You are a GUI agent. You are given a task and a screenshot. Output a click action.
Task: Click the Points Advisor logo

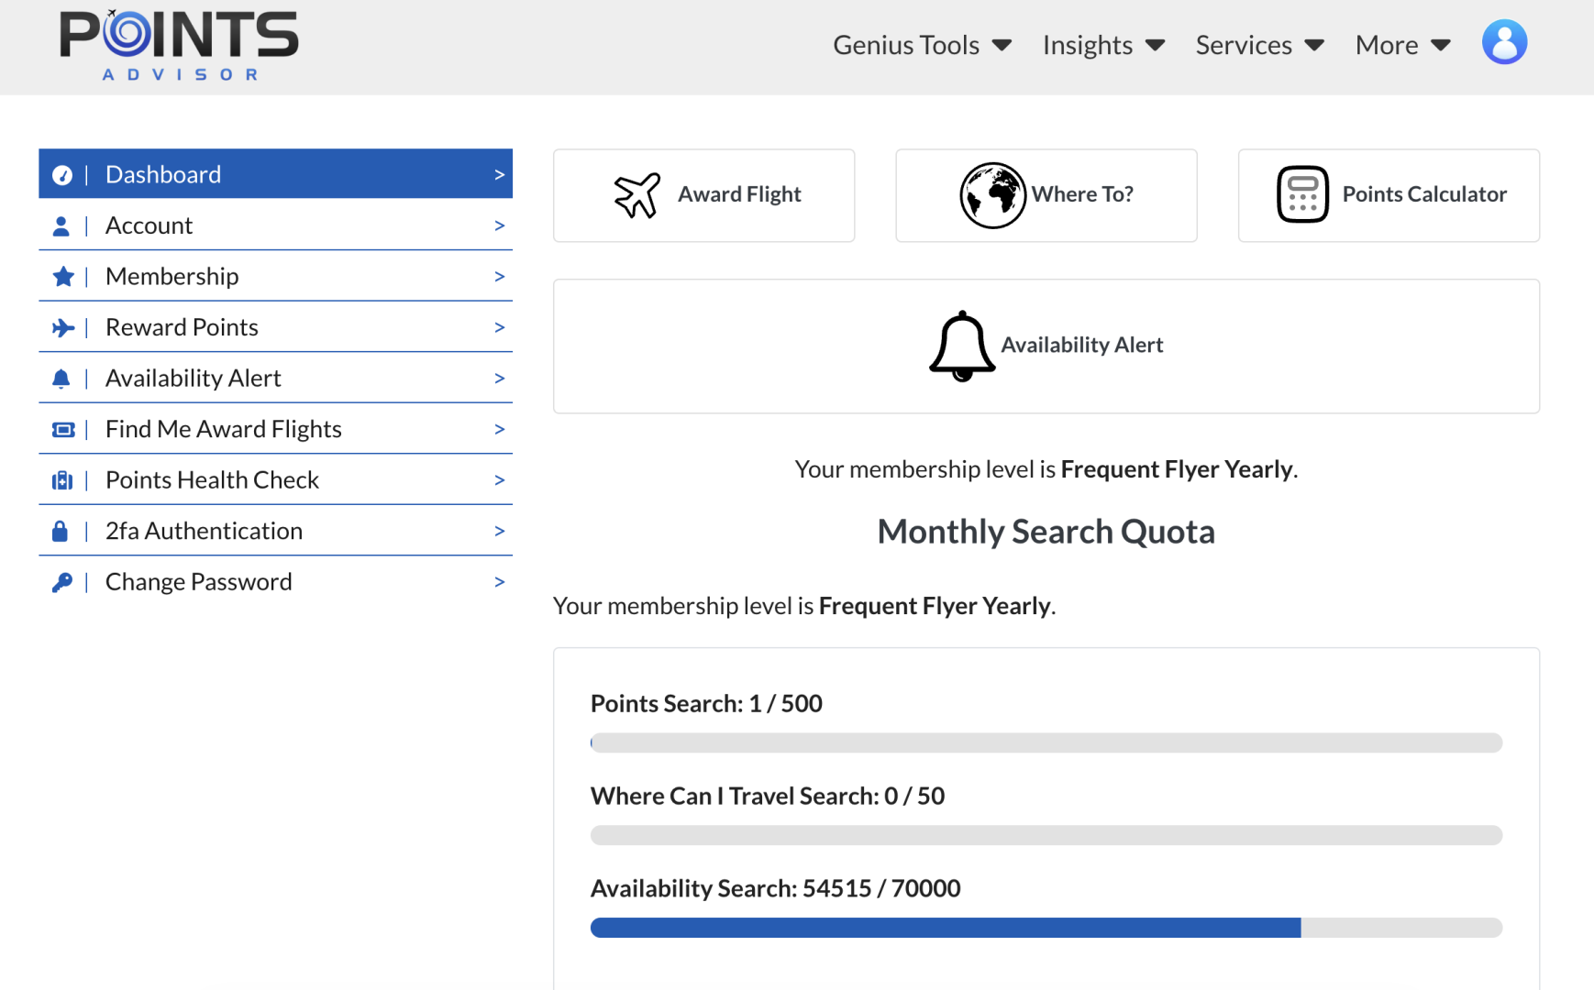coord(179,45)
